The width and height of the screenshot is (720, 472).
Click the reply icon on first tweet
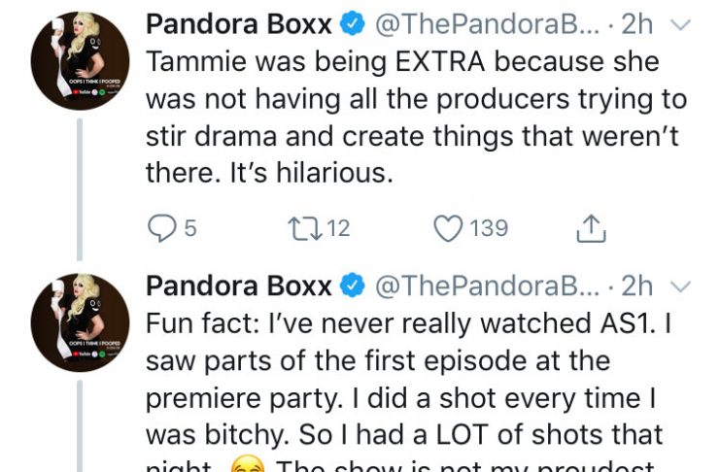161,228
